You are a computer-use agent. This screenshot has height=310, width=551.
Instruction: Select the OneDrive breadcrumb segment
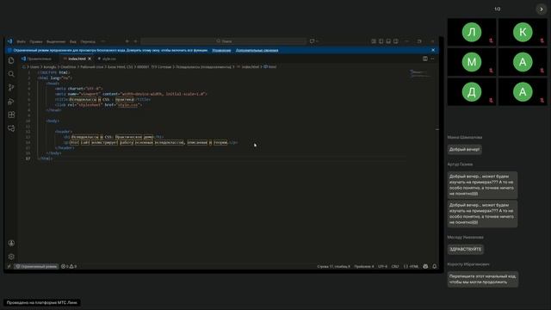[68, 67]
